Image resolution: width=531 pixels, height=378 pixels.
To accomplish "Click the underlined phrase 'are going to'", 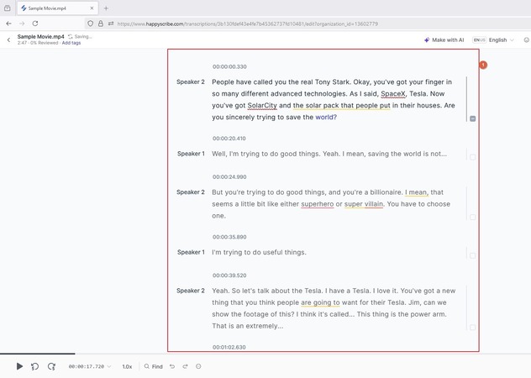I will click(320, 302).
